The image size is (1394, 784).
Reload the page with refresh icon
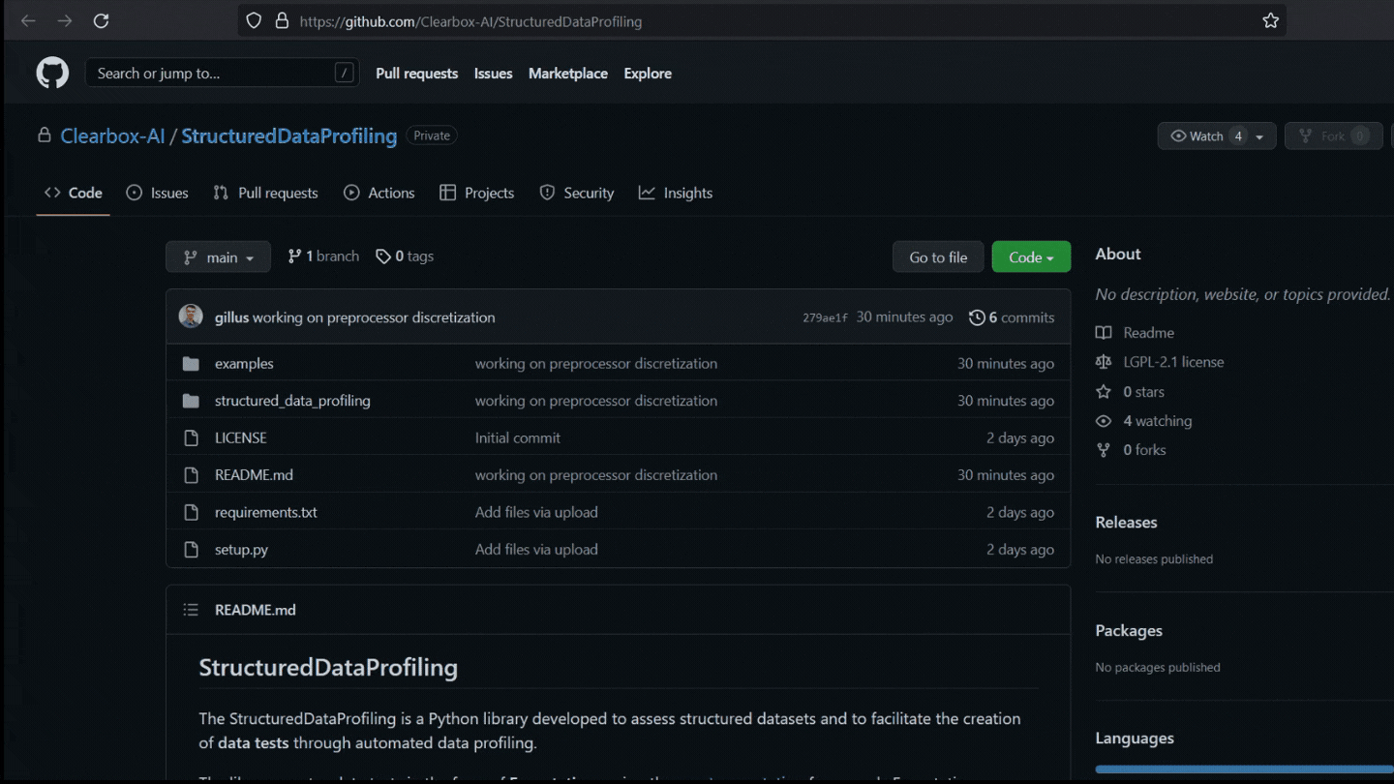[101, 20]
